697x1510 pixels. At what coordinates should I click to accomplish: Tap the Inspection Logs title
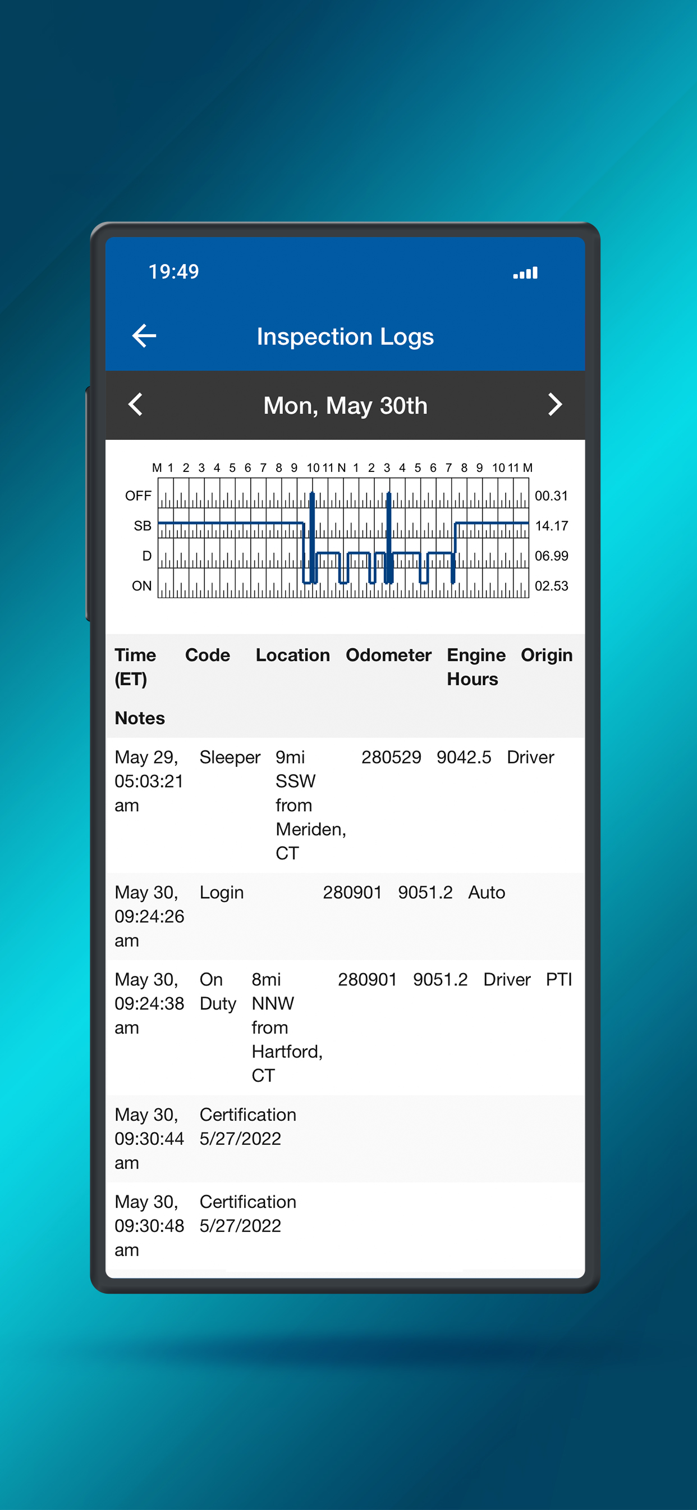coord(345,336)
